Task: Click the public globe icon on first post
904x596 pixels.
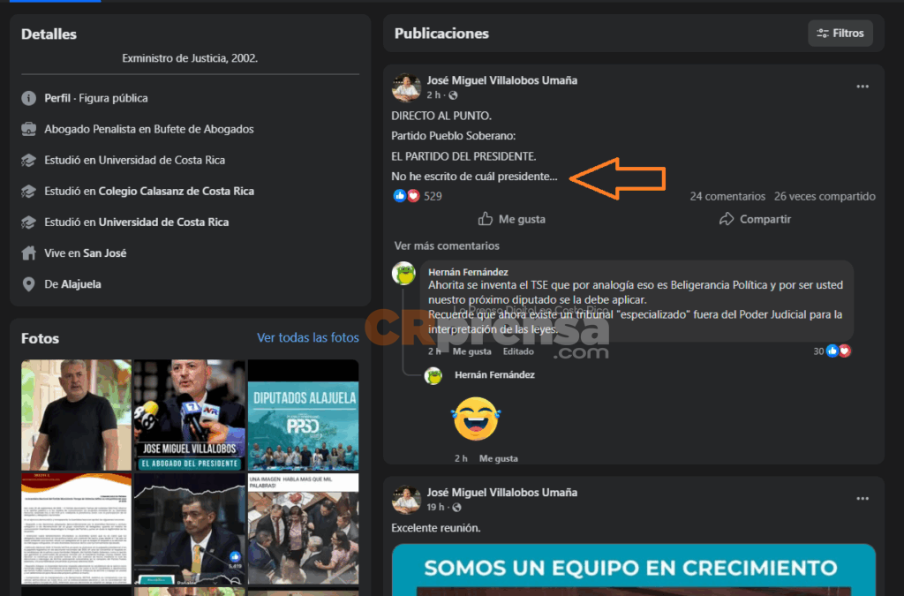Action: (454, 95)
